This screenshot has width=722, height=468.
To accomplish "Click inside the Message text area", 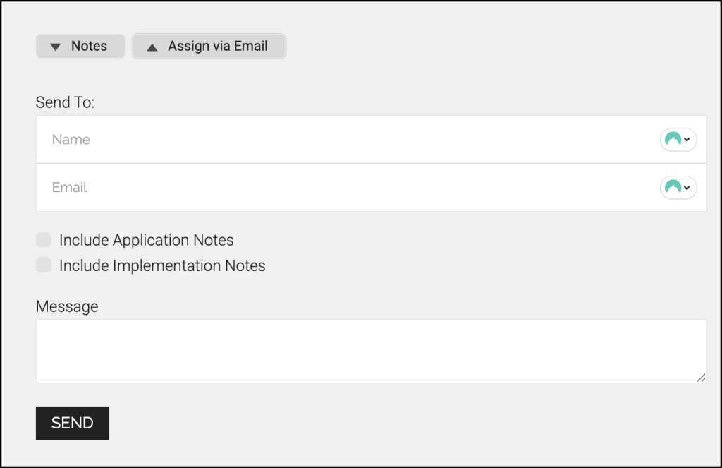I will [371, 351].
